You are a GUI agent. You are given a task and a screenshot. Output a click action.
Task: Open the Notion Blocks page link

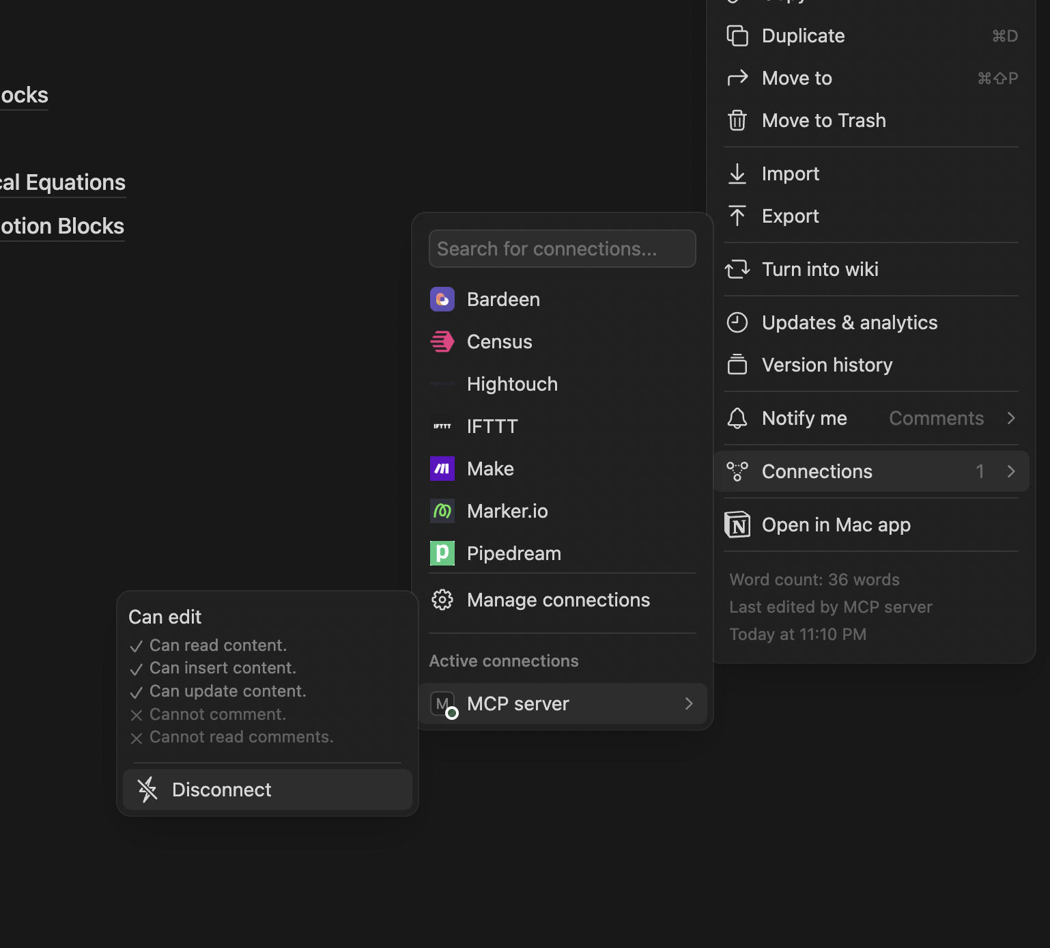[x=61, y=225]
